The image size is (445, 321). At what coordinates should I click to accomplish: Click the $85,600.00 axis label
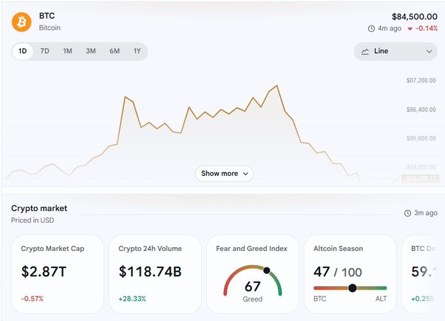click(421, 139)
